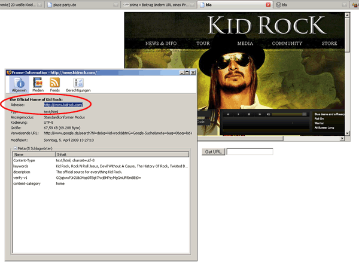Click the Inhalt column header
359x268 pixels.
click(x=122, y=154)
